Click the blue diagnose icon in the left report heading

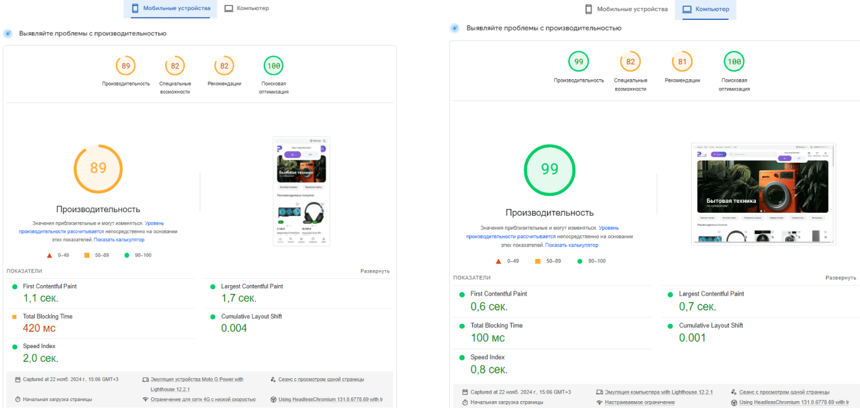click(x=8, y=33)
